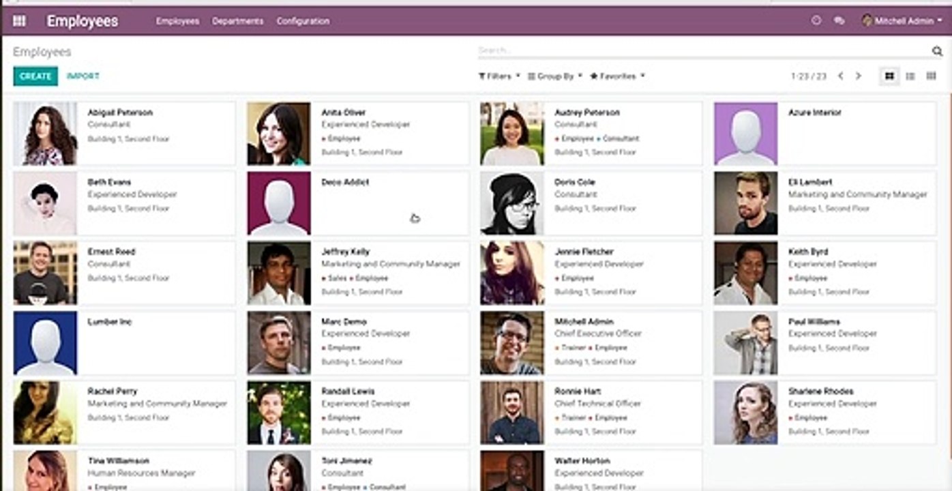
Task: Select the Anita Oliver name
Action: [x=344, y=113]
